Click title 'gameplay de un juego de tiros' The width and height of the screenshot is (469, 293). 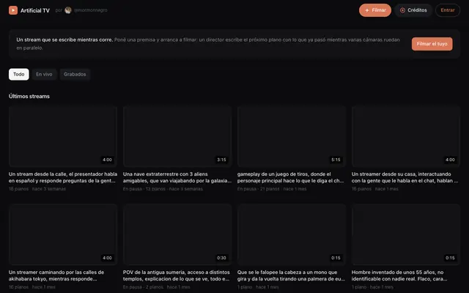(x=290, y=177)
